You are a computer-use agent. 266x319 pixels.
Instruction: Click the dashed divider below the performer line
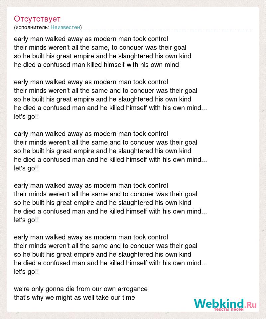click(133, 31)
